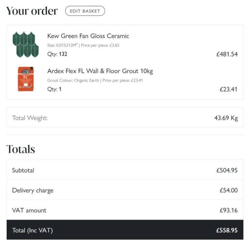Click the Edit Basket button
The width and height of the screenshot is (252, 247).
pyautogui.click(x=85, y=11)
